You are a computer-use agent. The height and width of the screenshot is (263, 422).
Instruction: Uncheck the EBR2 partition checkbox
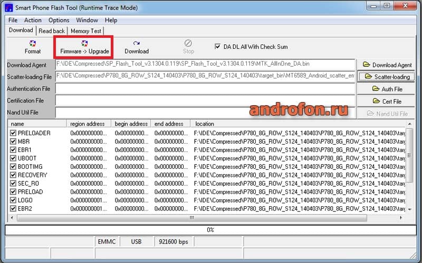pos(13,208)
